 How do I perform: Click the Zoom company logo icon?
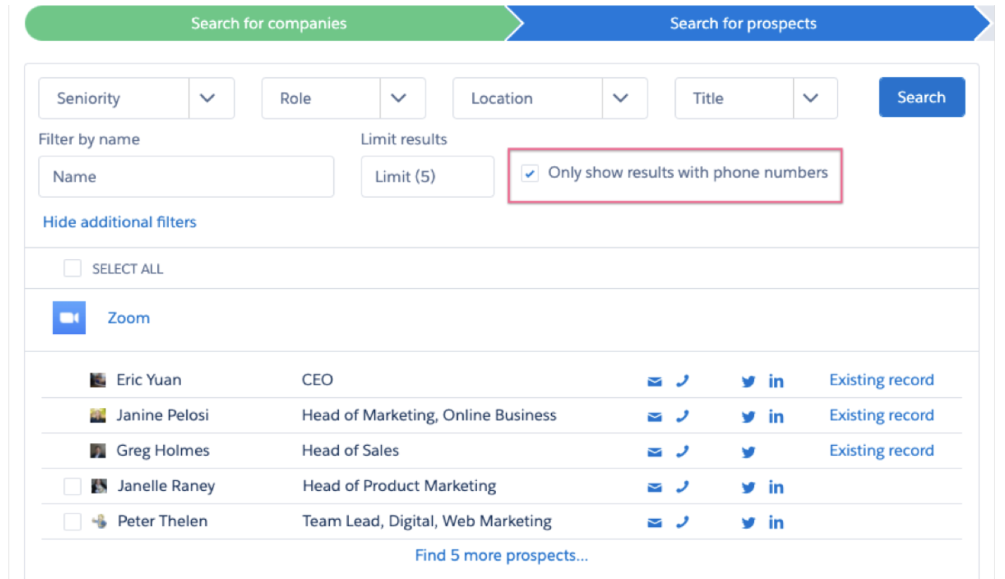pos(69,318)
